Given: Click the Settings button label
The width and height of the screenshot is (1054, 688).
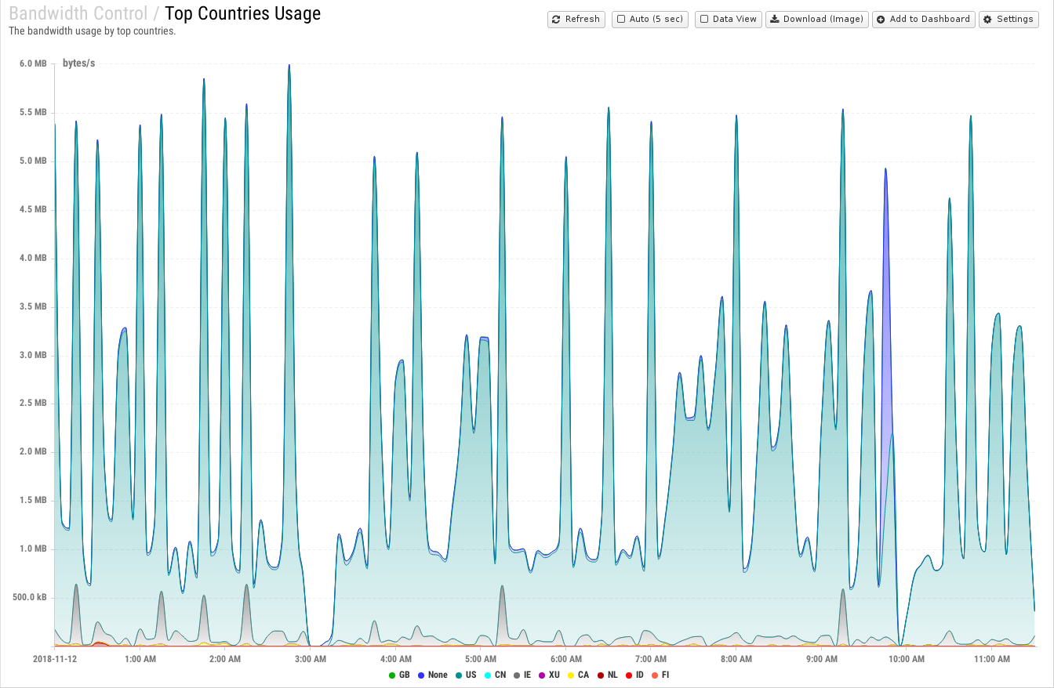Looking at the screenshot, I should click(1015, 20).
